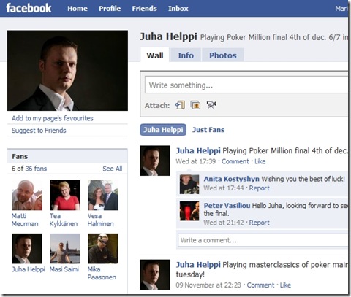This screenshot has height=297, width=351.
Task: Click Anita Kostyshyn's comment avatar
Action: (x=189, y=184)
